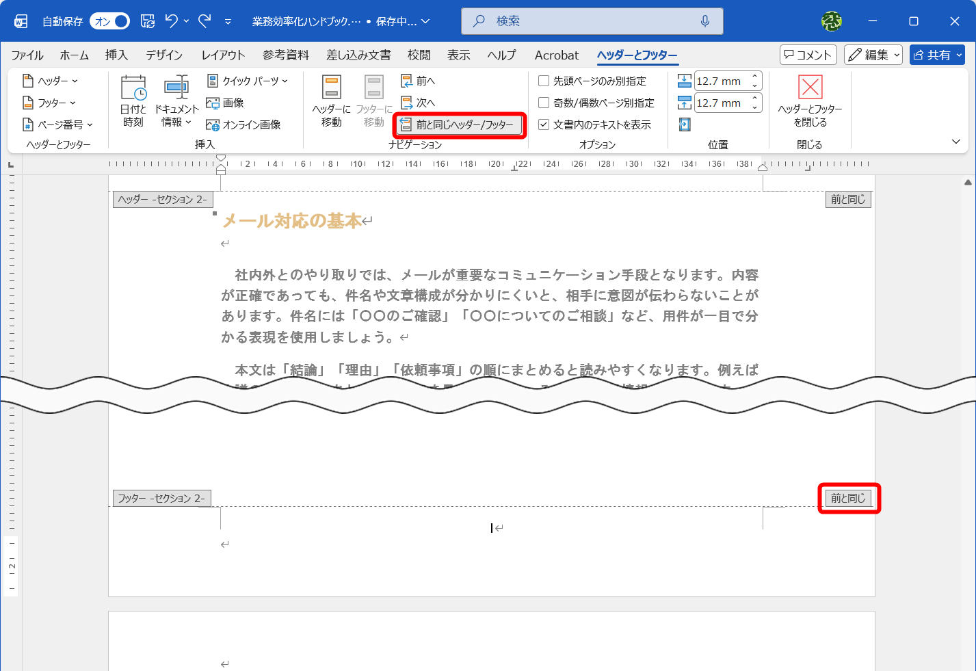Switch to the 校閲 tab
Screen dimensions: 976x671
click(x=419, y=55)
